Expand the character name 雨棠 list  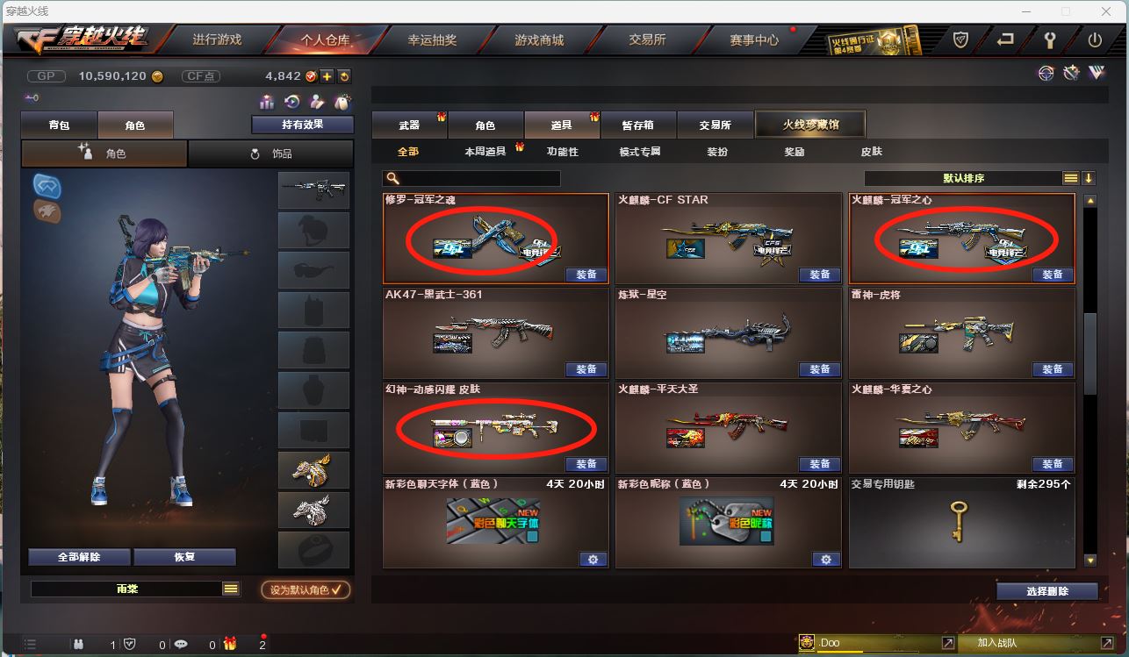coord(231,589)
